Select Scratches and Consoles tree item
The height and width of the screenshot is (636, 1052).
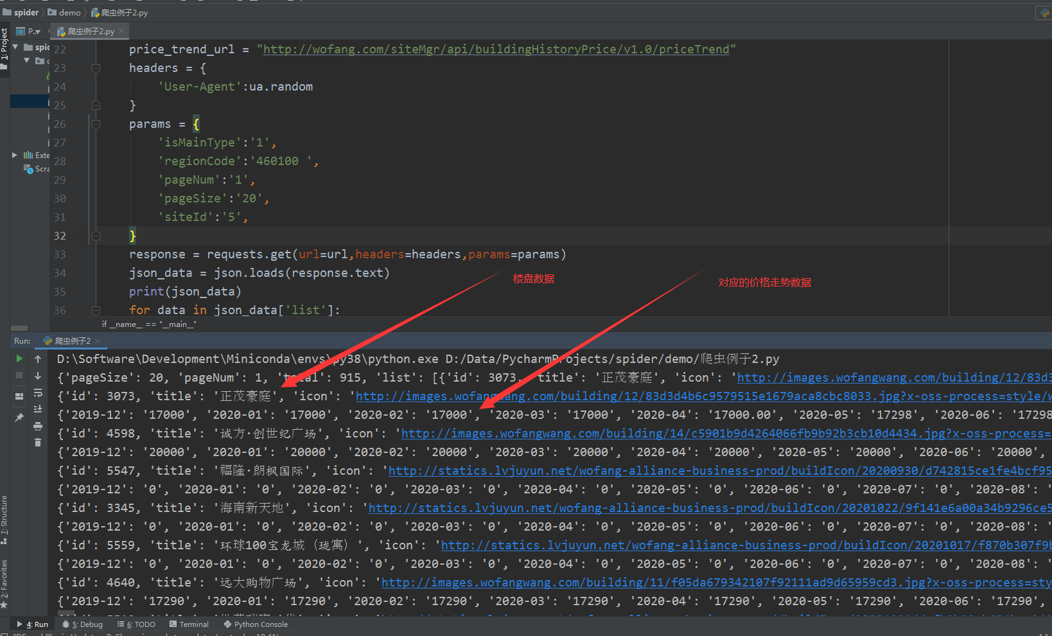pyautogui.click(x=37, y=168)
